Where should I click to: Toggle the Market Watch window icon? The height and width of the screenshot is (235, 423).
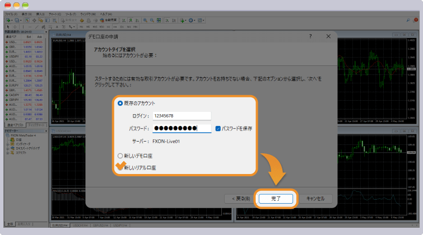[27, 20]
